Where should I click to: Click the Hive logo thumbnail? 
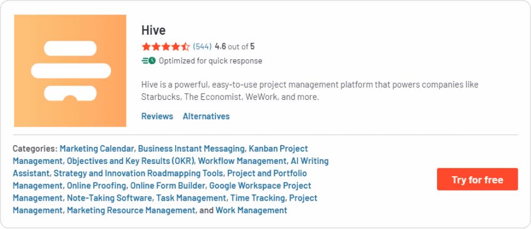[70, 70]
